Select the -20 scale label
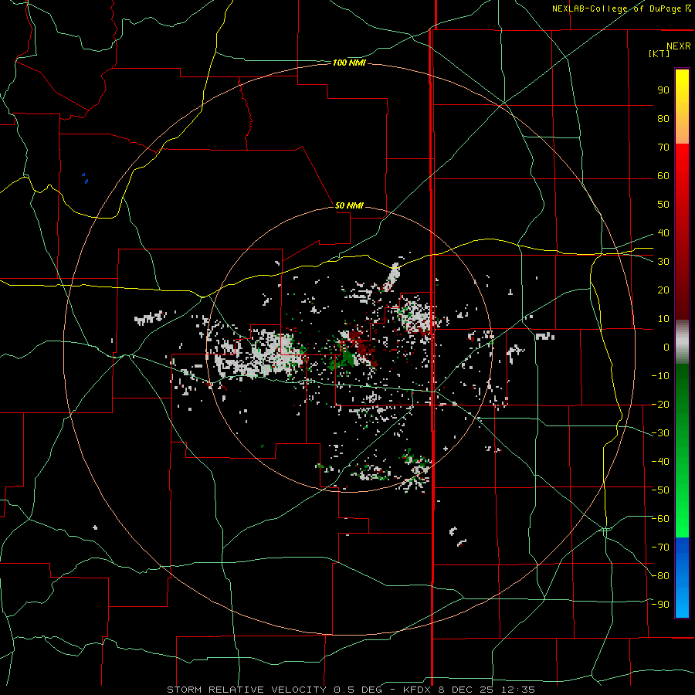The image size is (695, 695). 660,404
